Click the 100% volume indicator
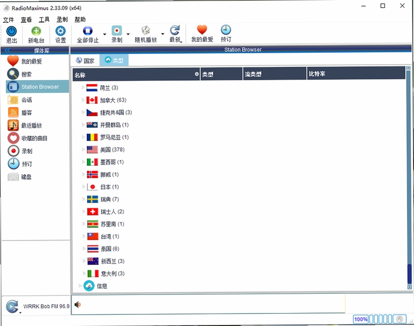Viewport: 414px width, 326px height. (361, 319)
